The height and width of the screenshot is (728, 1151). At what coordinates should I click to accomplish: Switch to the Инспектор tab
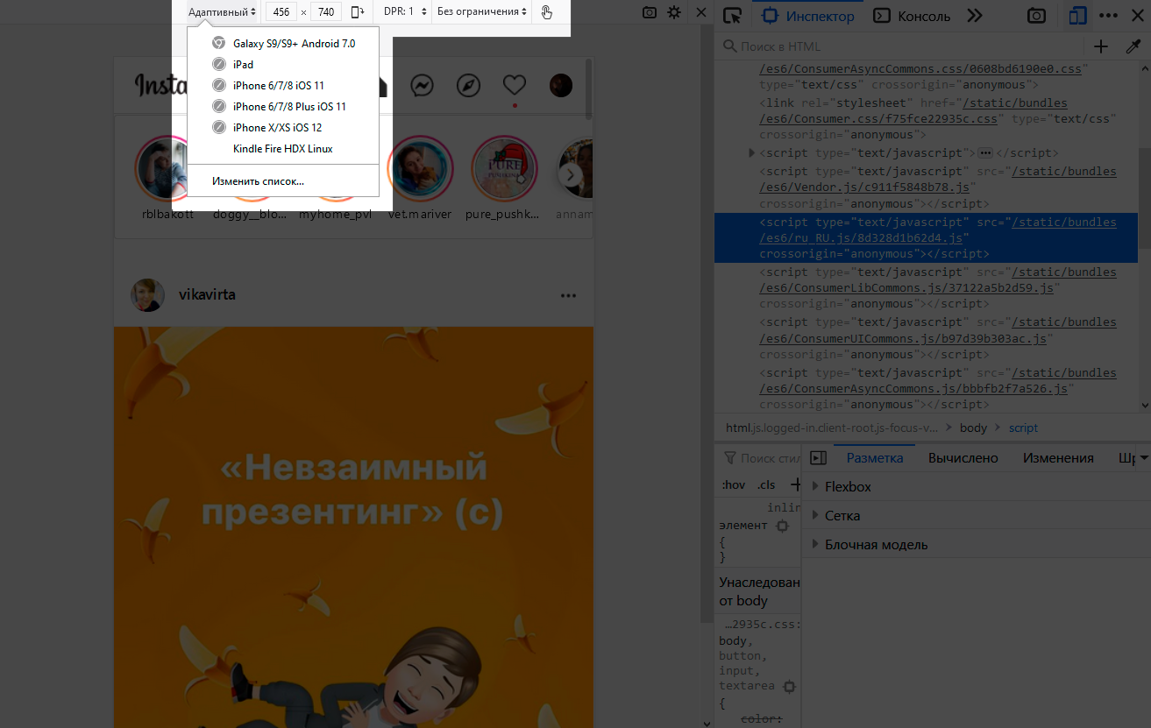(x=806, y=16)
